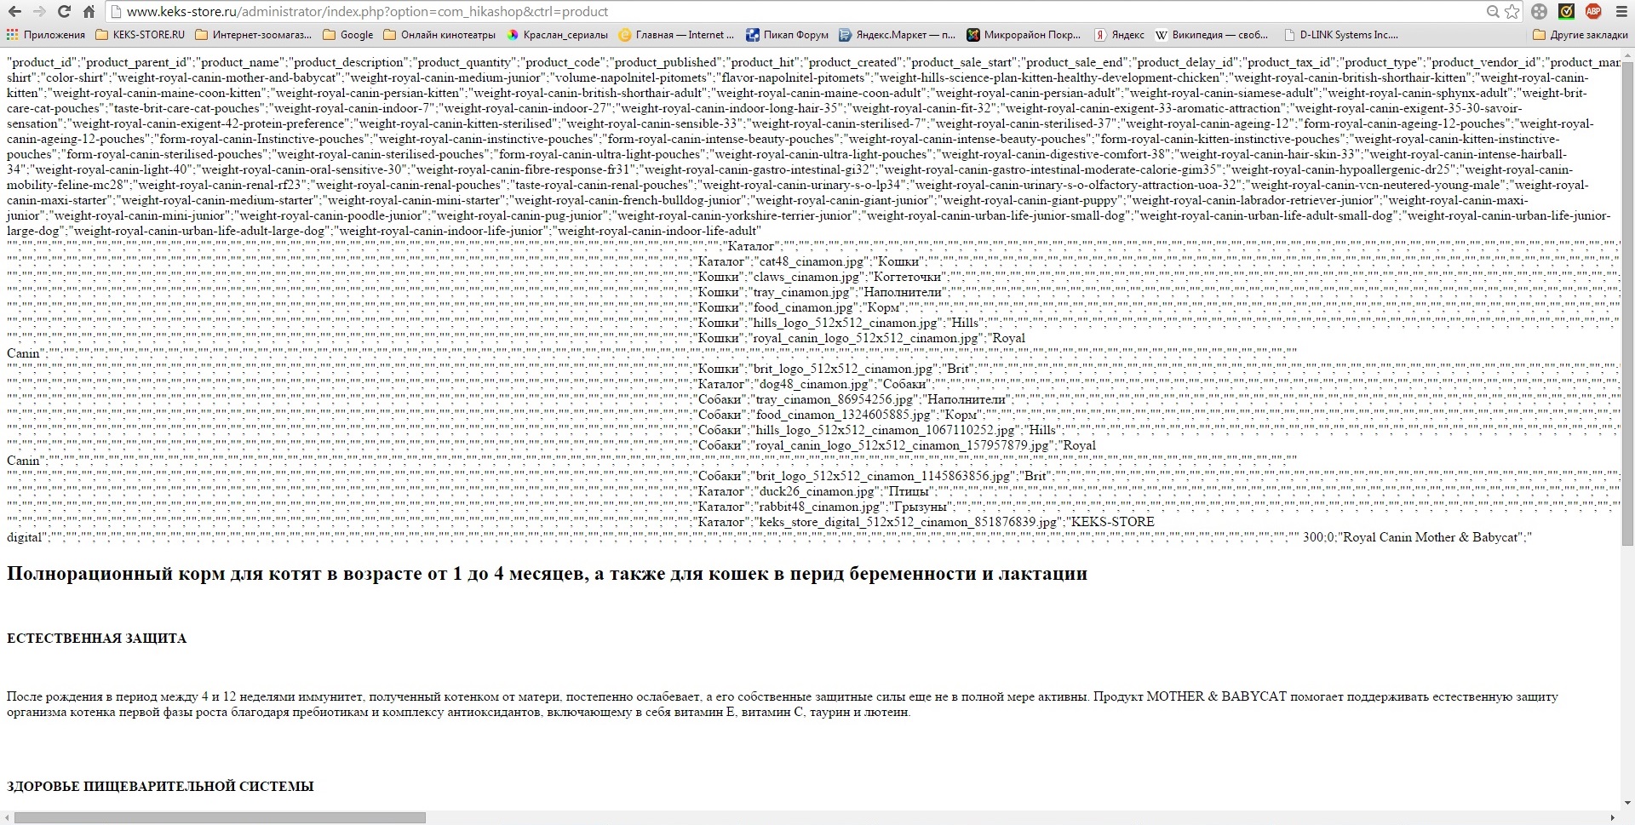Click the vertical scrollbar thumb
Viewport: 1635px width, 825px height.
(1627, 302)
